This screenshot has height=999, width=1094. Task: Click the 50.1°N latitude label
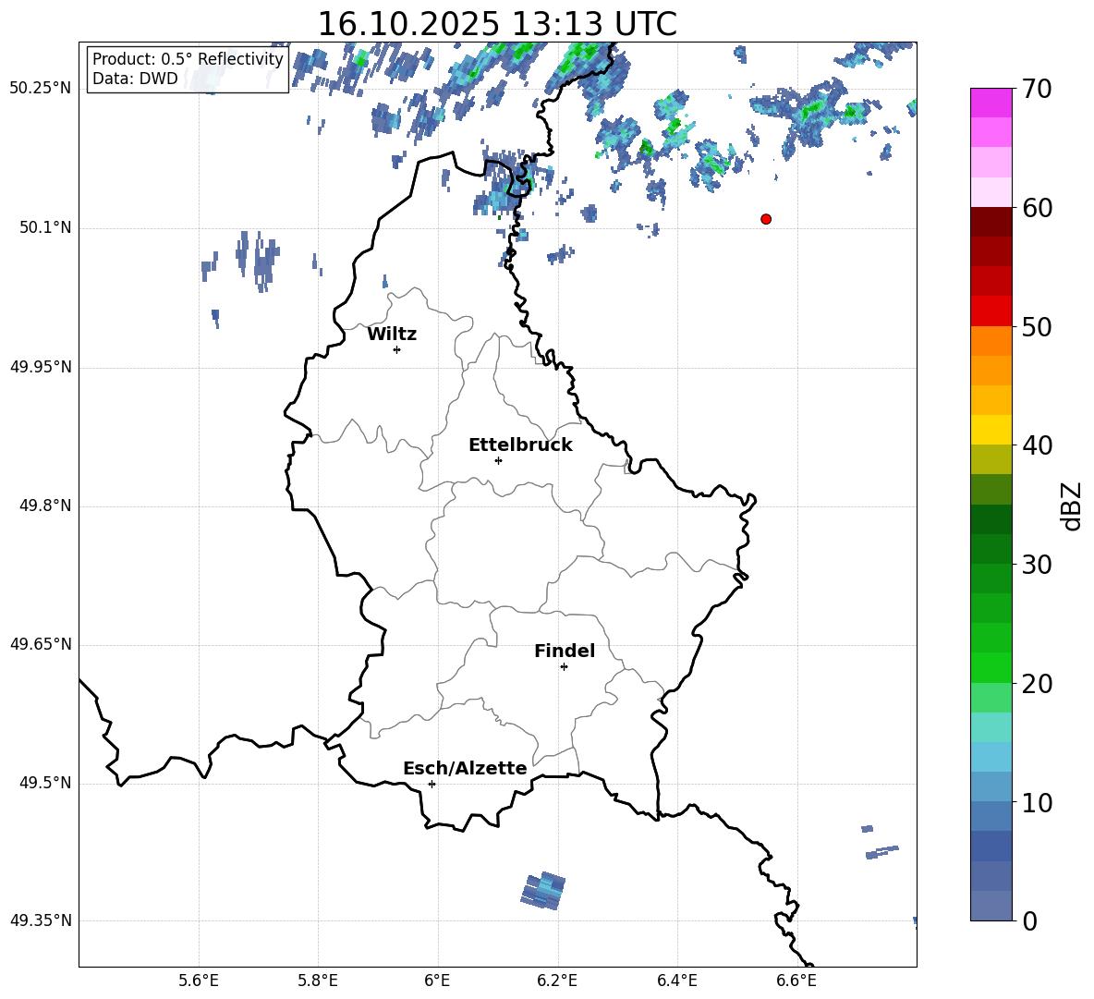45,227
